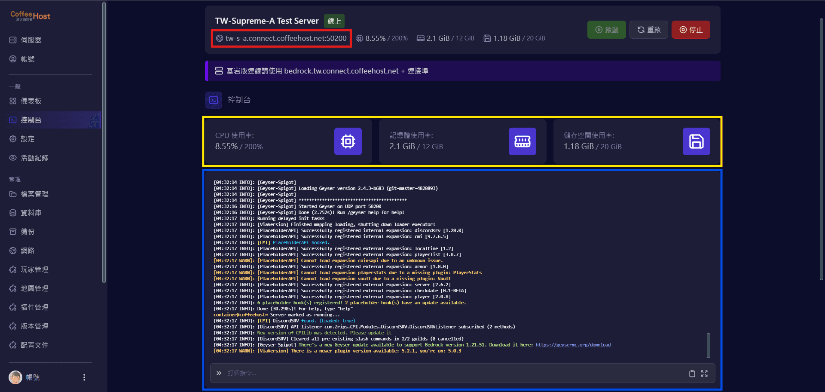The width and height of the screenshot is (825, 392).
Task: Open 插件管理 plugin management
Action: click(x=50, y=307)
